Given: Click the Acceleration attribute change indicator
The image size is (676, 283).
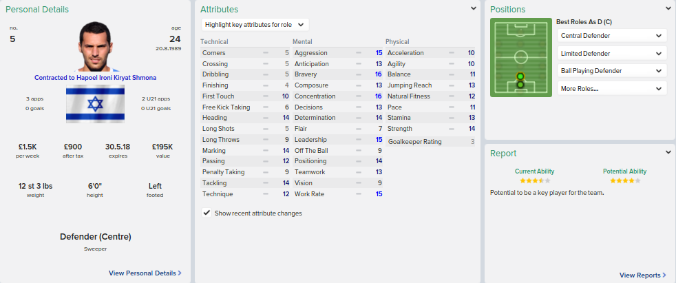Looking at the screenshot, I should coord(452,53).
